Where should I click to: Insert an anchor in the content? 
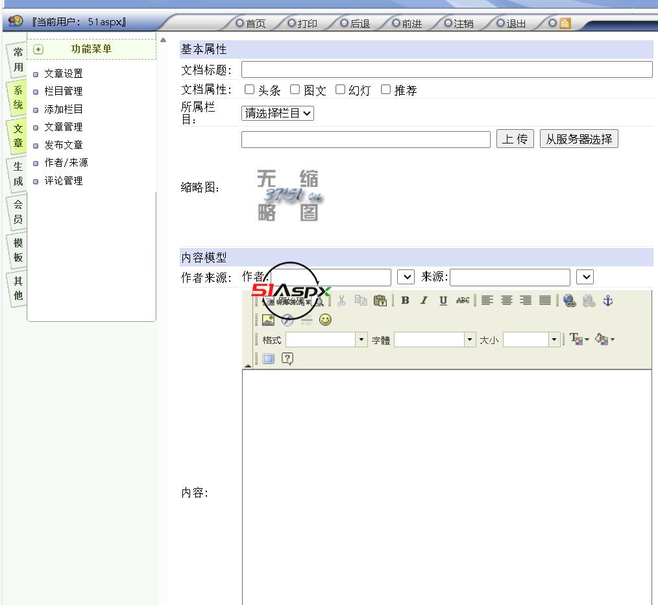click(608, 301)
